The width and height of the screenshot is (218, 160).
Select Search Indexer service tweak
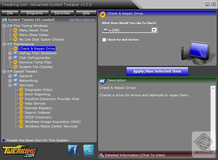pyautogui.click(x=38, y=113)
